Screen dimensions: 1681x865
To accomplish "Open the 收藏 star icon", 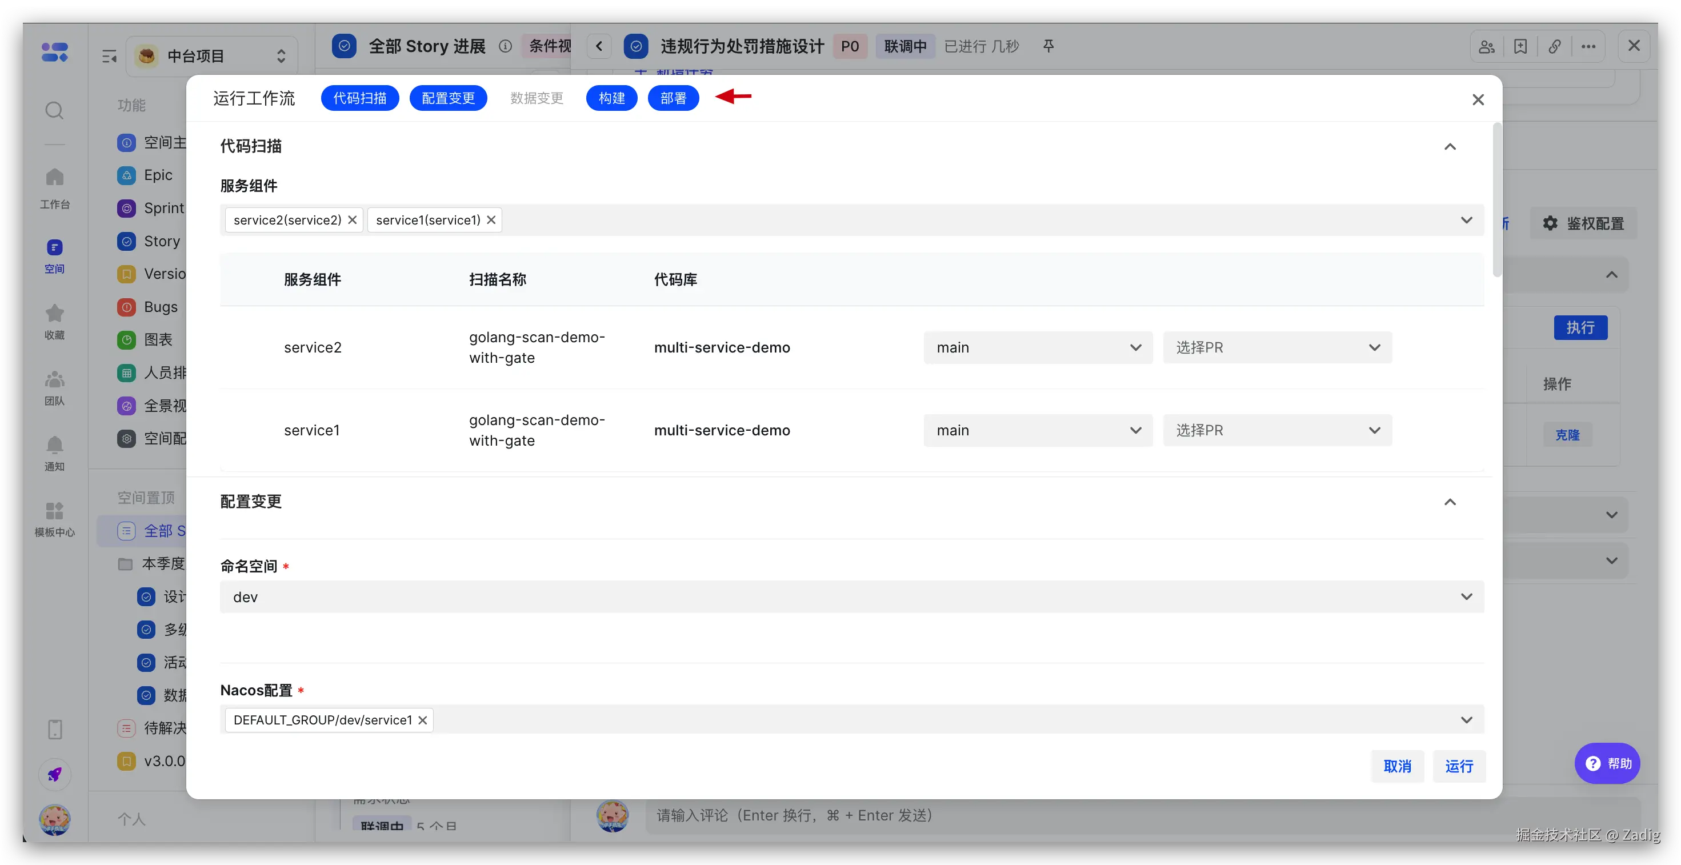I will [55, 314].
